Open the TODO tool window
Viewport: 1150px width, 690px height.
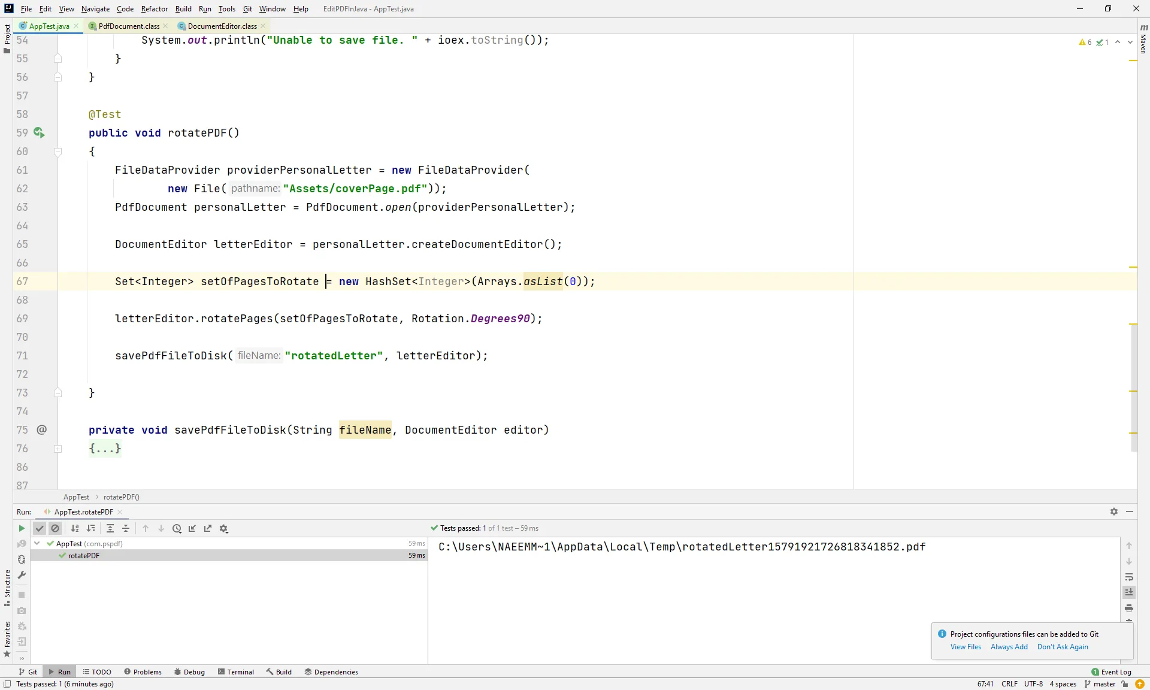pos(97,671)
